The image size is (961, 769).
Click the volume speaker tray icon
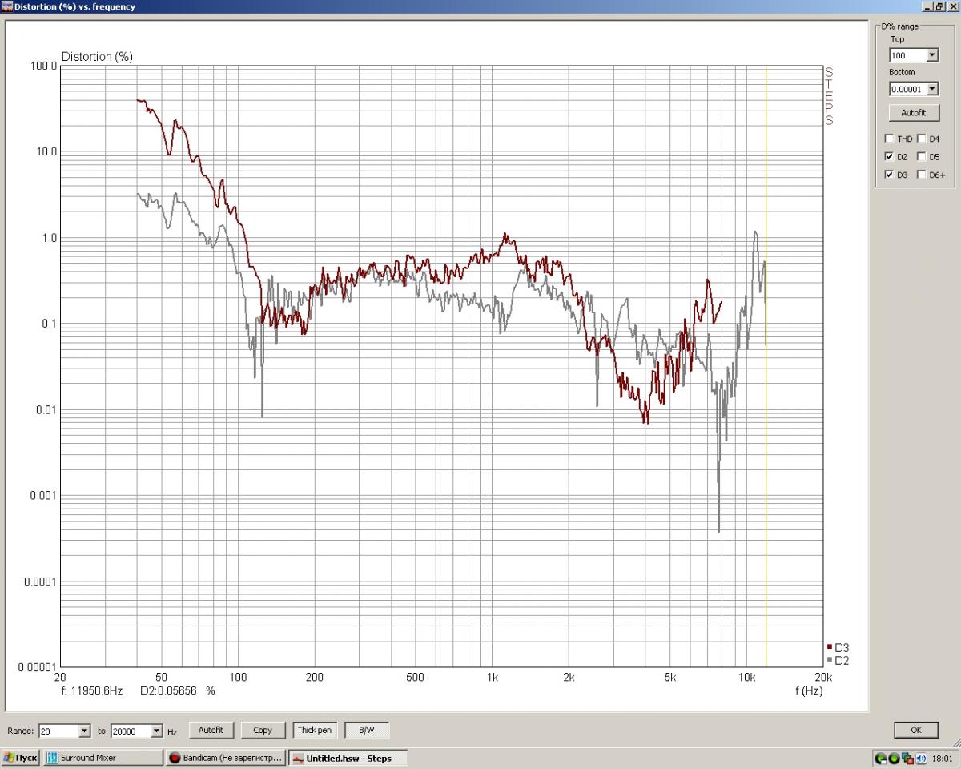921,758
